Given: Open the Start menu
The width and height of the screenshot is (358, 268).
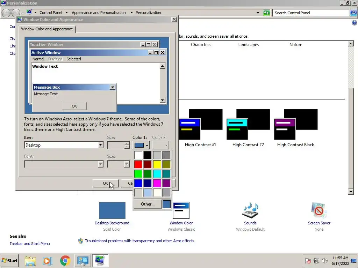Looking at the screenshot, I should 9,260.
